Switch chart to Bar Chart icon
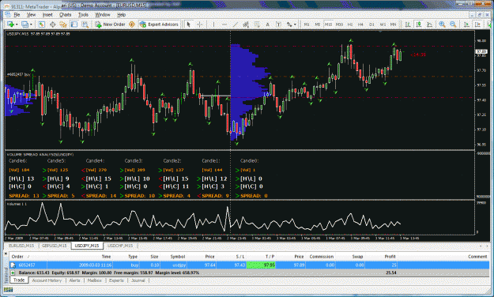This screenshot has width=494, height=297. point(408,24)
